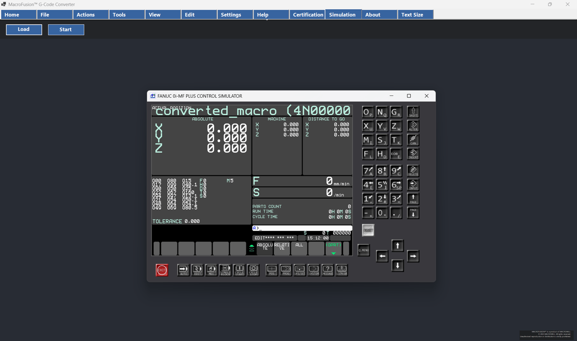Click the A> key input line
Image resolution: width=577 pixels, height=341 pixels.
302,228
